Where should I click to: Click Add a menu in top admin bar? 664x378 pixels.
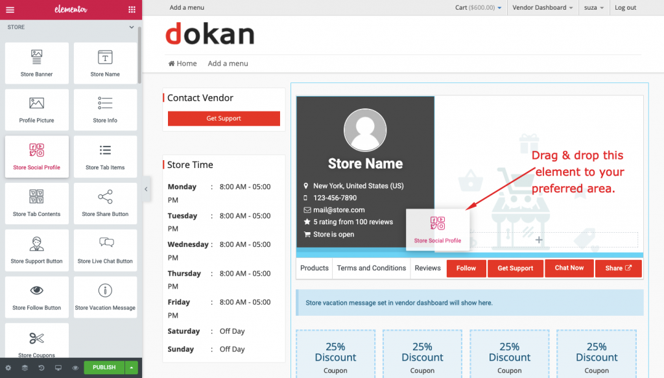(x=187, y=8)
